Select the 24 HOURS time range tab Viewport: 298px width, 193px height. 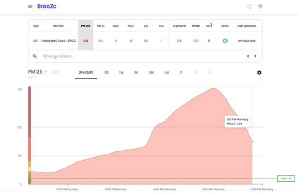click(x=86, y=73)
